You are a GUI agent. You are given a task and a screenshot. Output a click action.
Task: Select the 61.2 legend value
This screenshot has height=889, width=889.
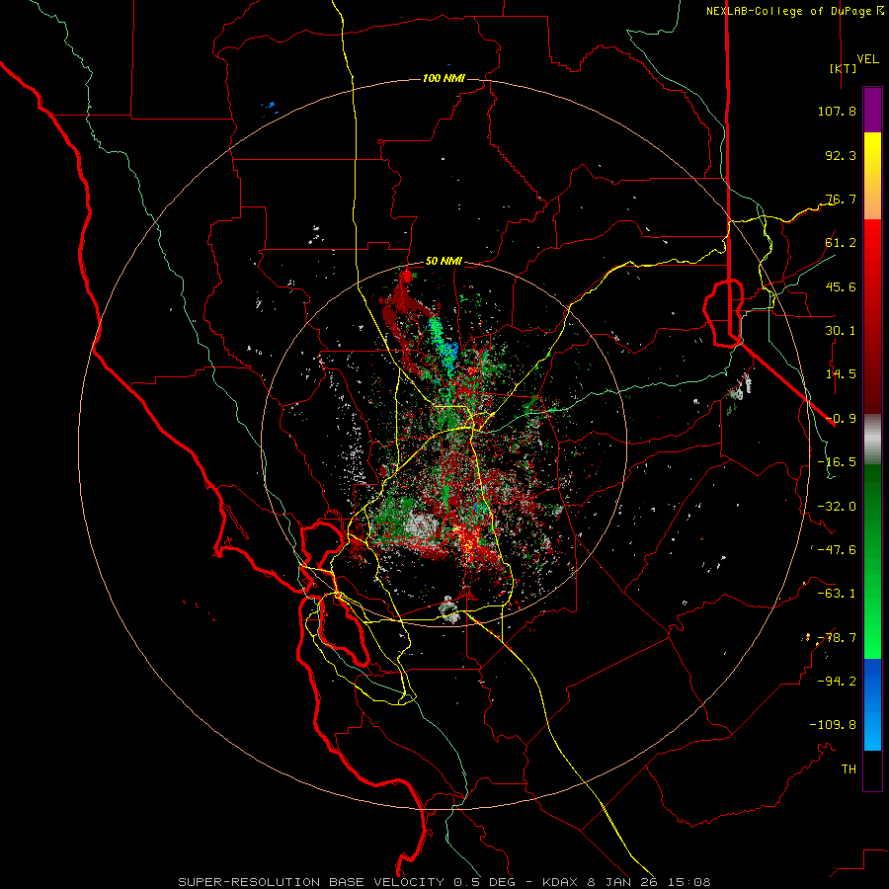[x=841, y=243]
